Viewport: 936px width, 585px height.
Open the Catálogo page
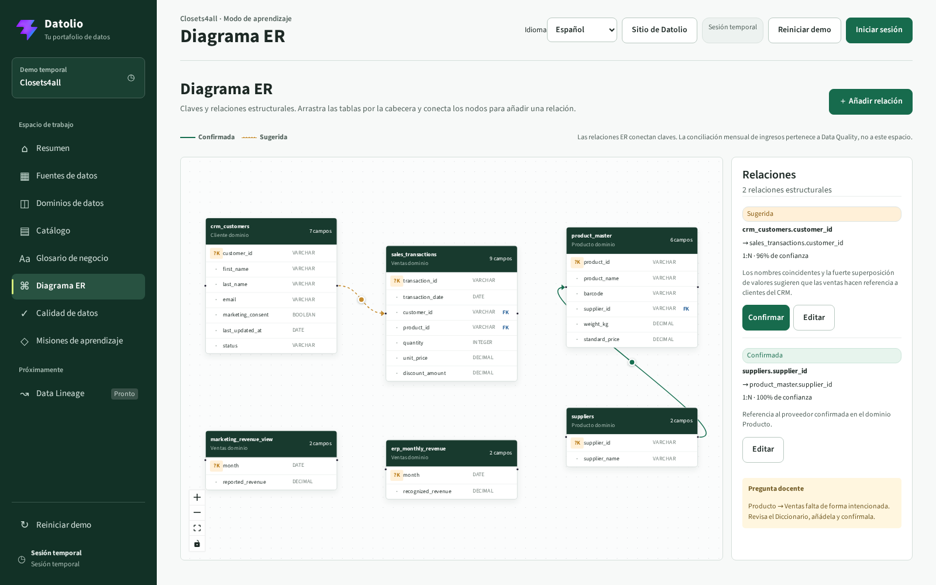[x=78, y=231]
